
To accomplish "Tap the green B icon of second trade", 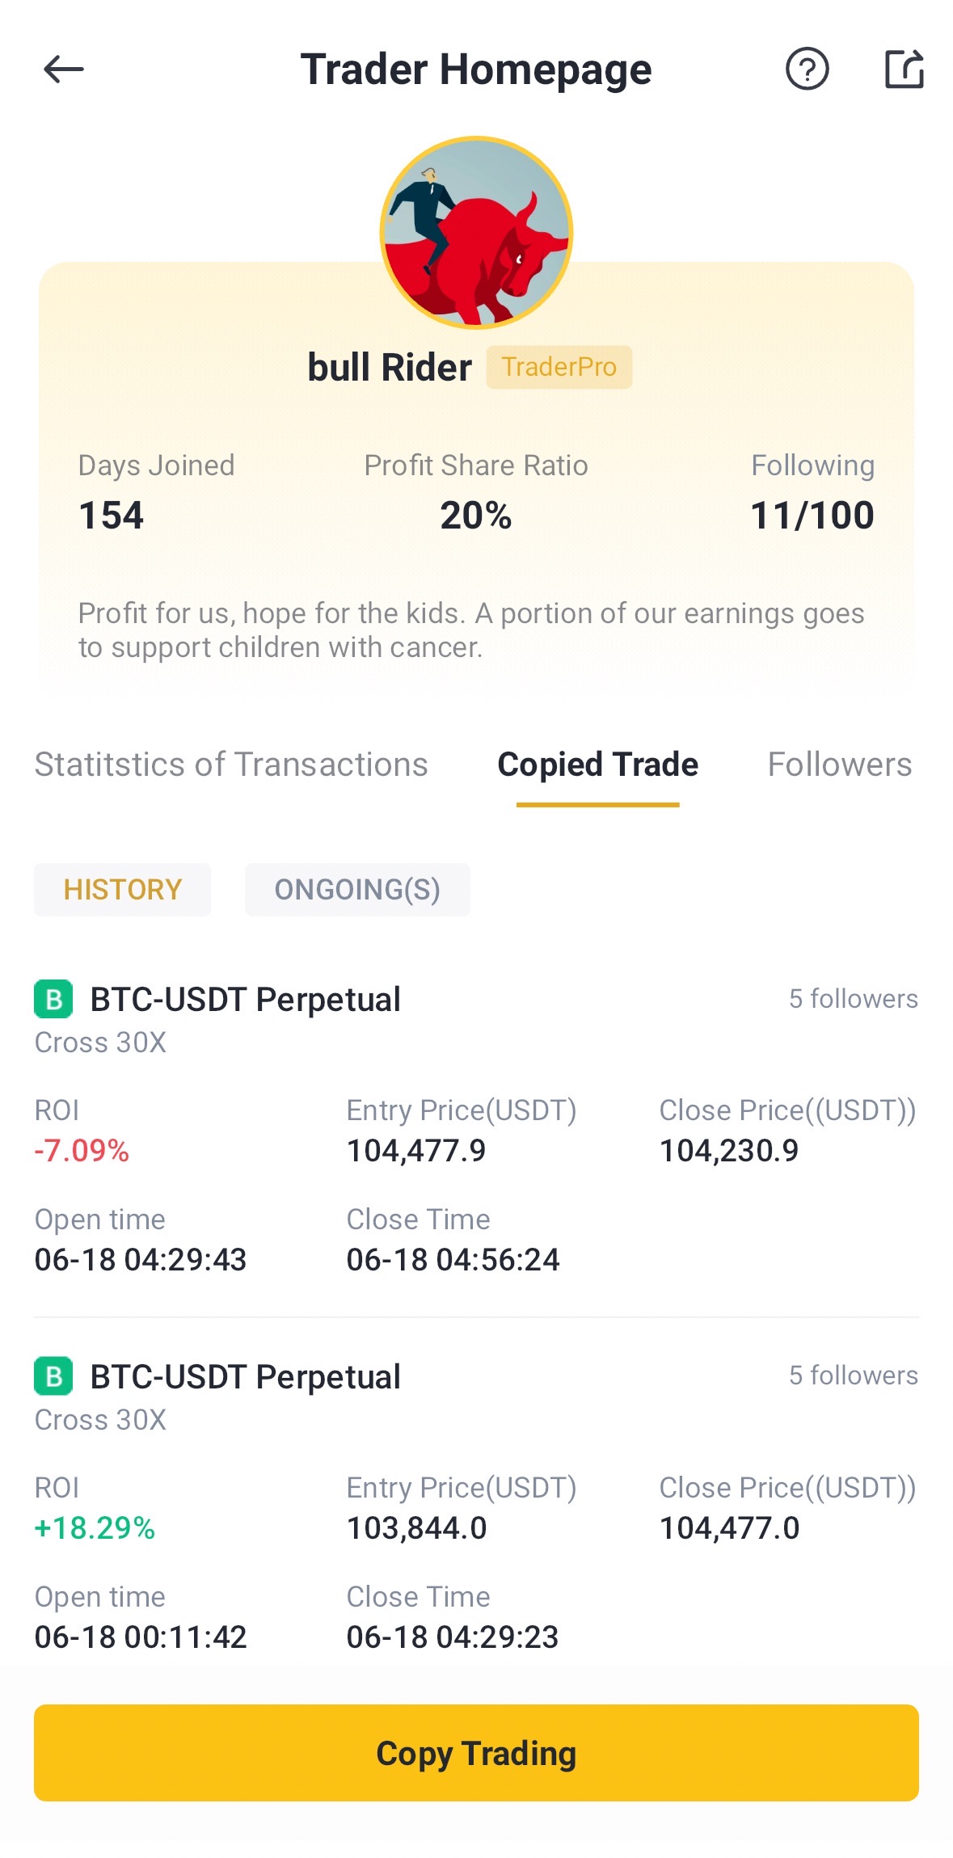I will [x=53, y=1376].
